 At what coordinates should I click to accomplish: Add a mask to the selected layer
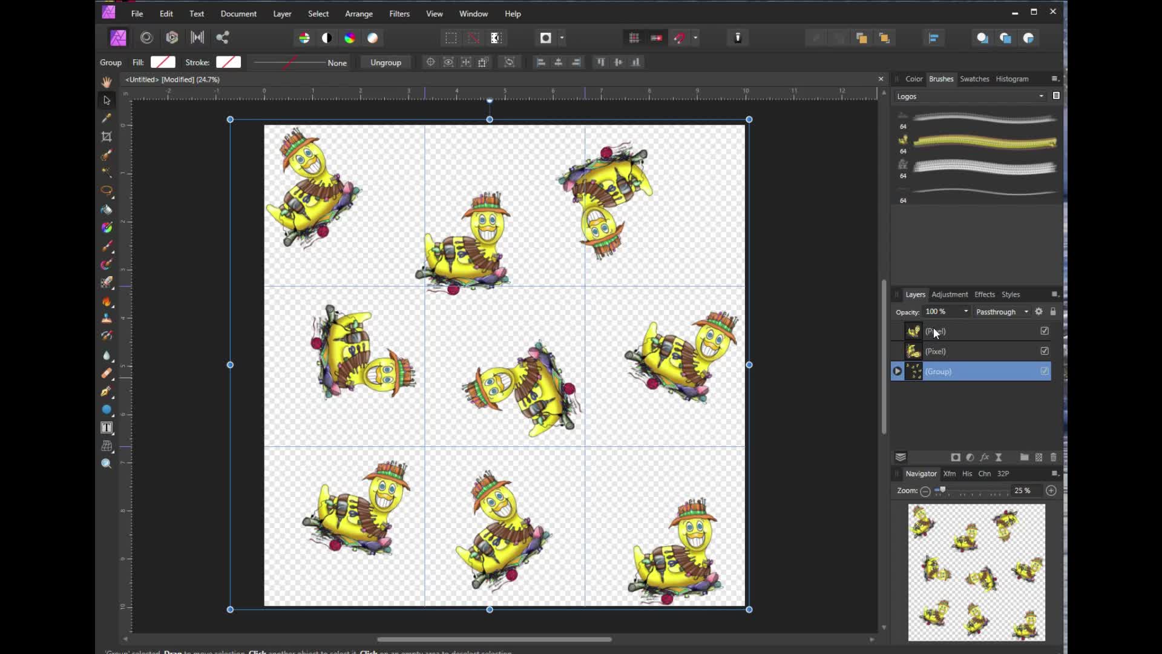point(956,457)
